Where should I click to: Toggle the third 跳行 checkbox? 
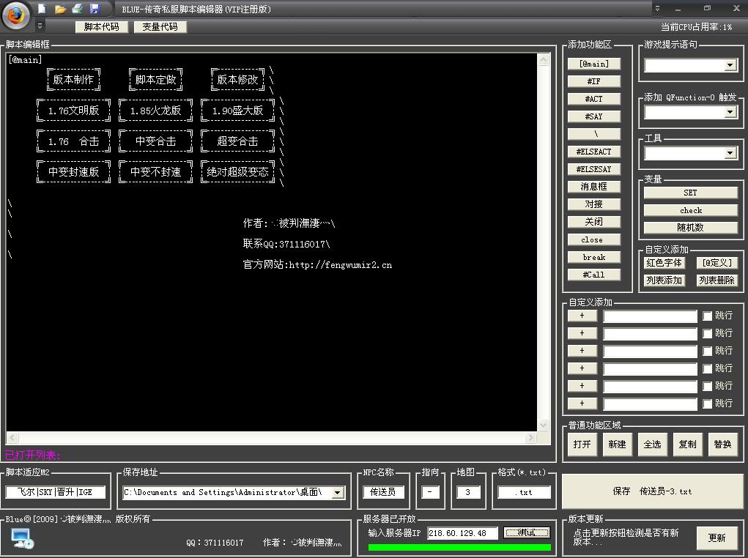coord(707,351)
